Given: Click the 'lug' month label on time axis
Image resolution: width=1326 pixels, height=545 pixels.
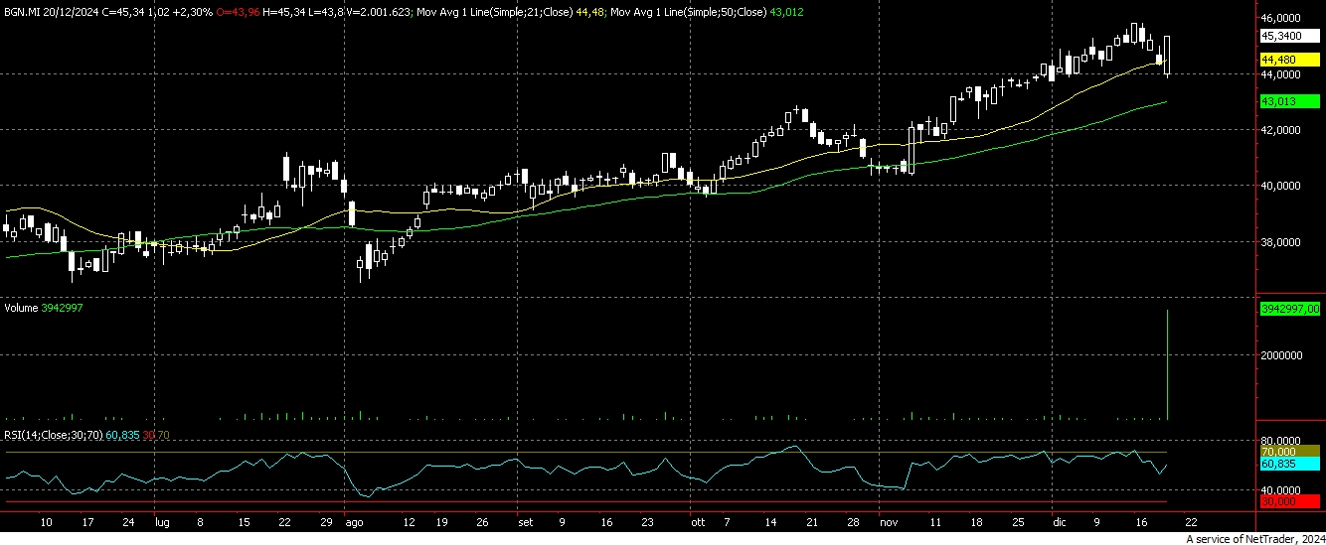Looking at the screenshot, I should click(x=163, y=521).
